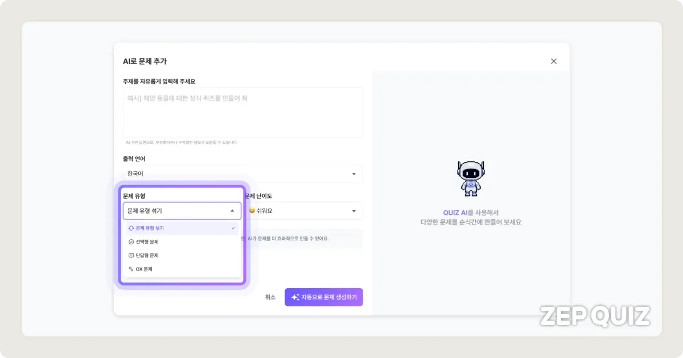Collapse the 문제 유형 dropdown with its chevron
Image resolution: width=683 pixels, height=358 pixels.
pos(232,211)
